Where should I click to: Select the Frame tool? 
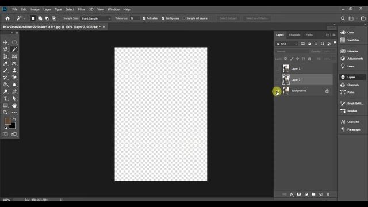14,56
